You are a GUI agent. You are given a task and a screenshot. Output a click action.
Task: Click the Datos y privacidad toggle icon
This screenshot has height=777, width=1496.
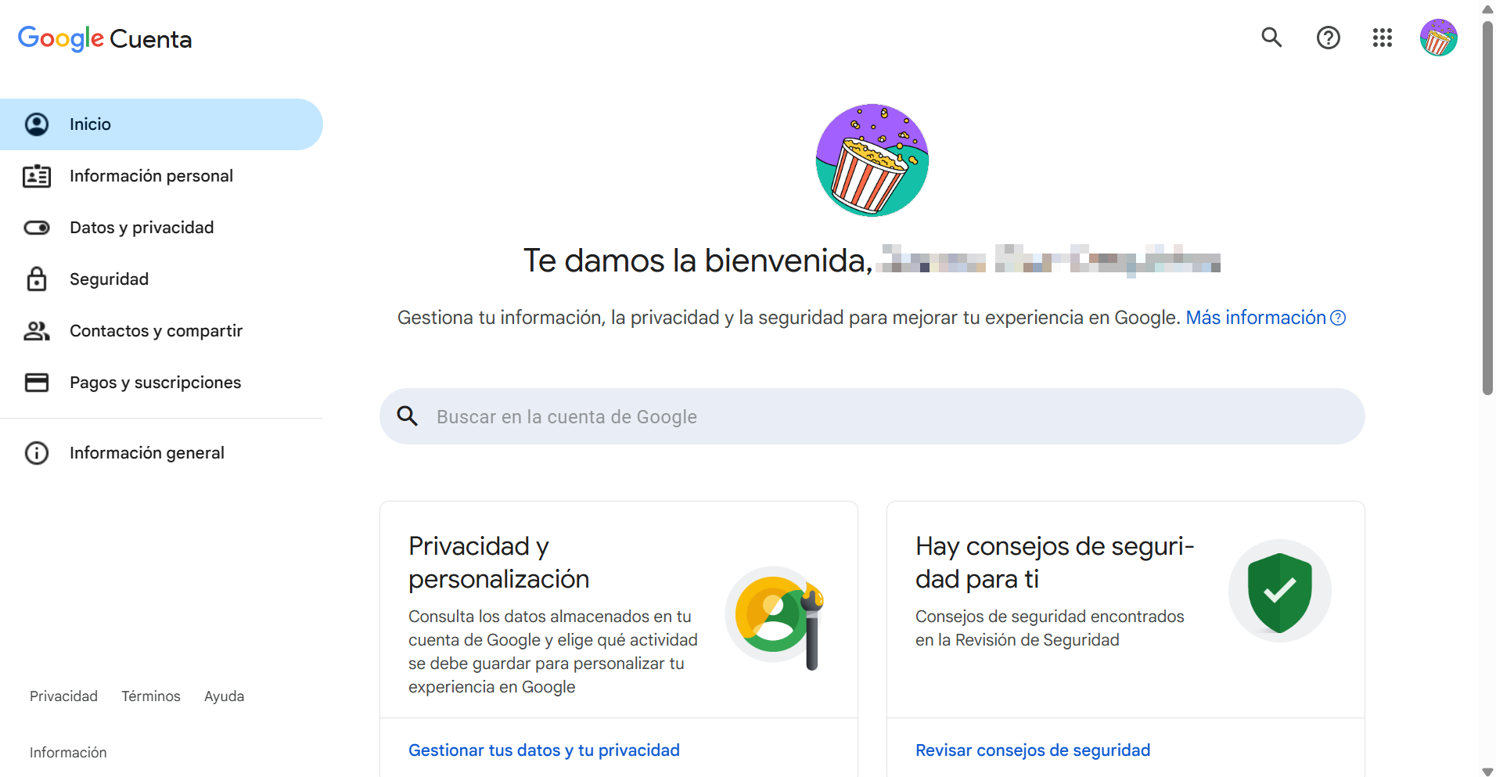37,228
